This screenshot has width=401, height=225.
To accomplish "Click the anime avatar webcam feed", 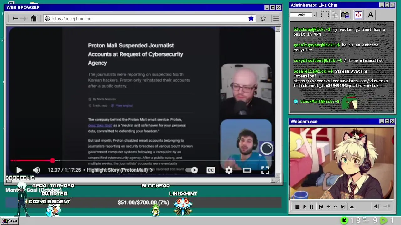I will point(341,163).
